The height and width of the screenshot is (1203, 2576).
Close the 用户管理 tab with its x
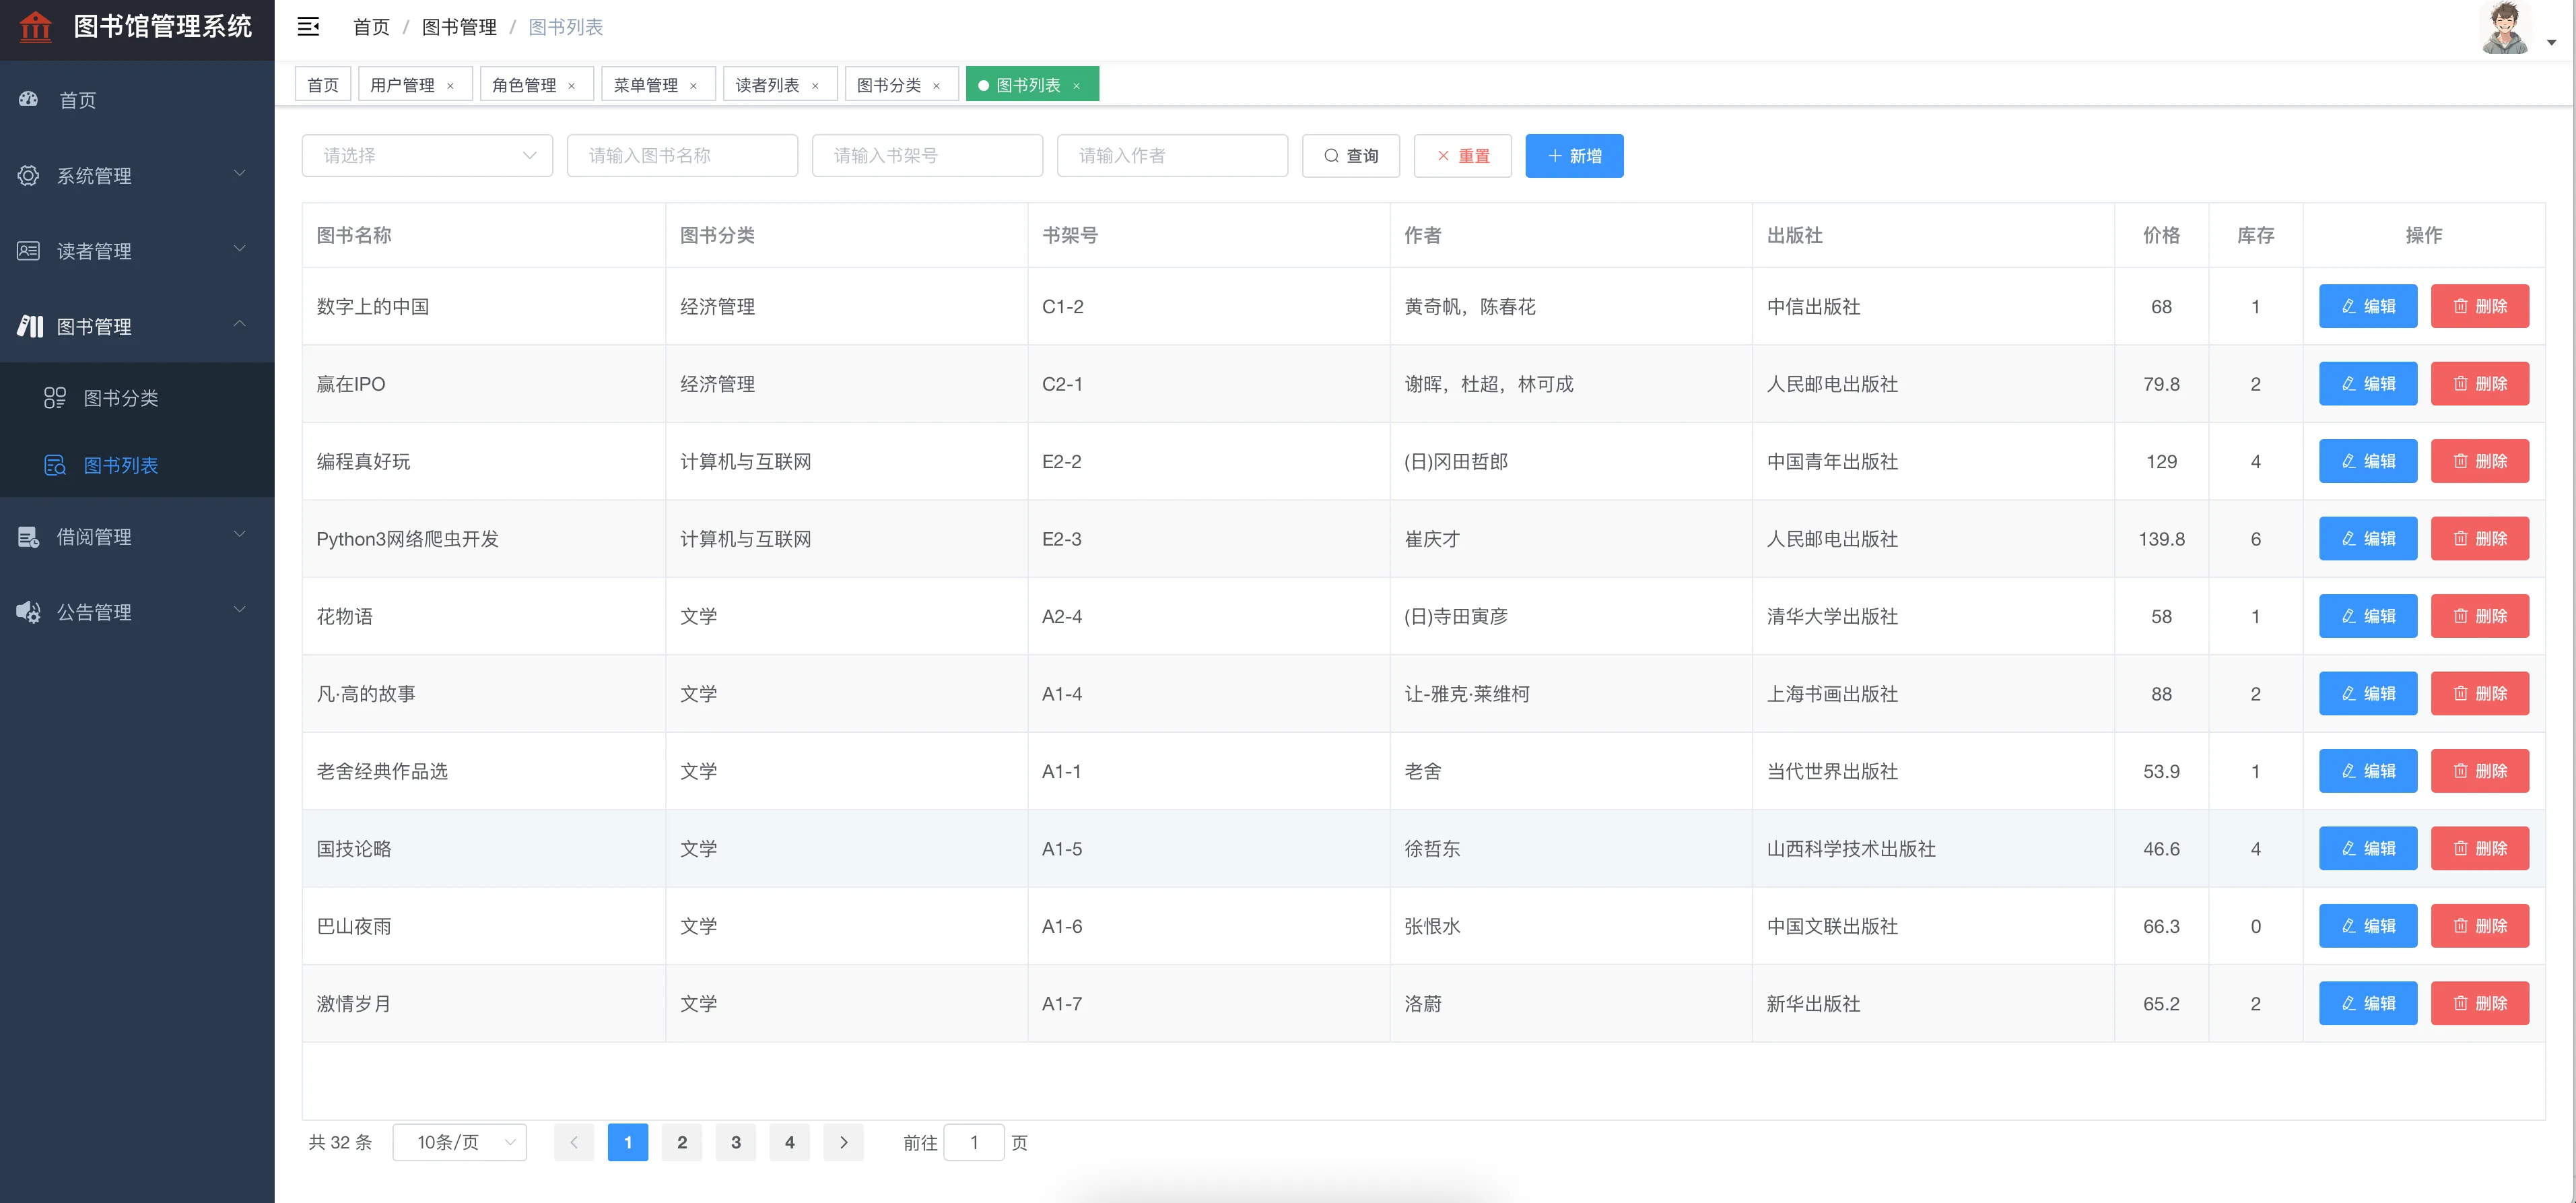click(451, 86)
